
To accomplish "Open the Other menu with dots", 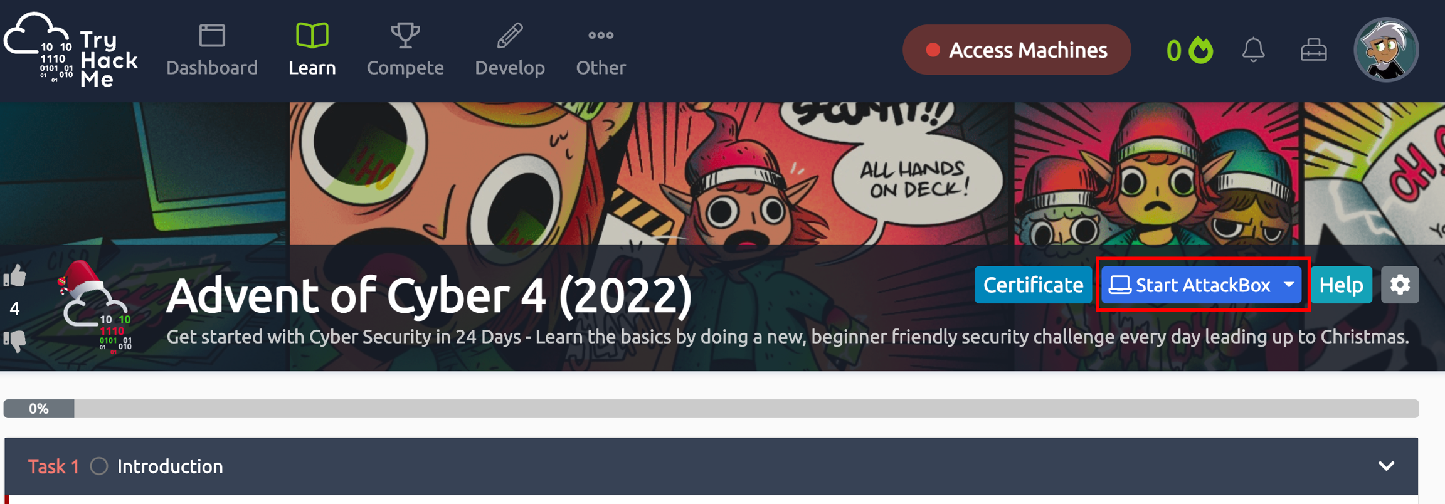I will [x=601, y=50].
